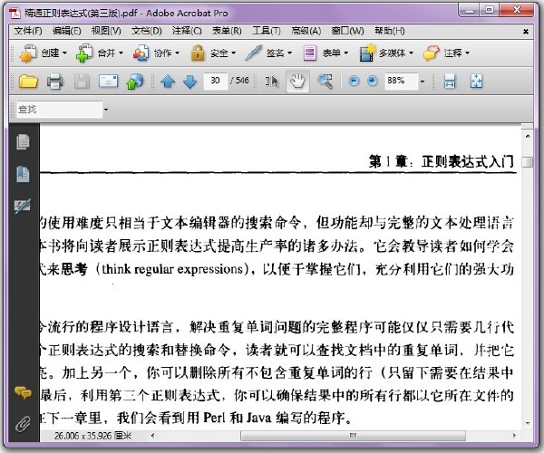The height and width of the screenshot is (453, 544).
Task: Open the Advanced menu (高级)
Action: tap(306, 31)
